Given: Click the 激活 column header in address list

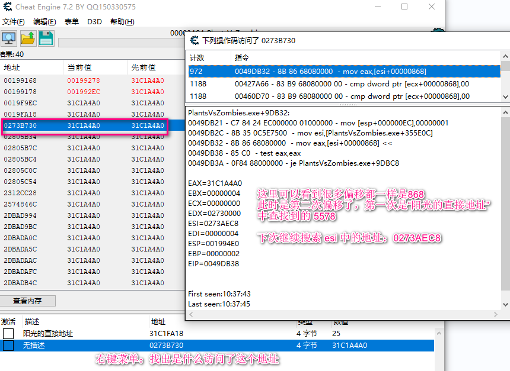Looking at the screenshot, I should point(8,322).
